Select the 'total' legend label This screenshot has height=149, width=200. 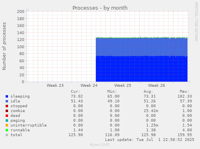(x=16, y=135)
